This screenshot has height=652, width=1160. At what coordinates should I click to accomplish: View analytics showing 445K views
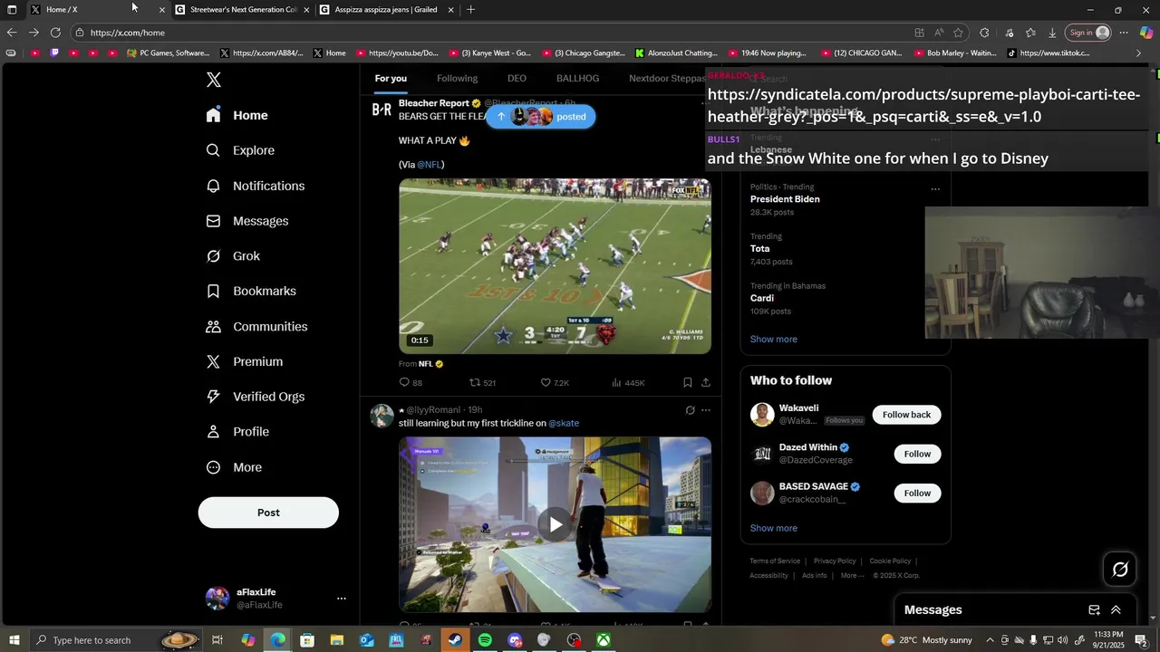[x=628, y=383]
